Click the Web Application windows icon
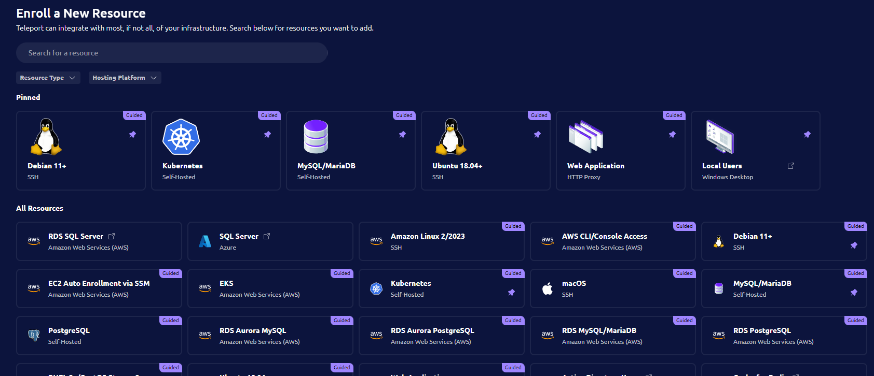The width and height of the screenshot is (874, 376). coord(586,137)
